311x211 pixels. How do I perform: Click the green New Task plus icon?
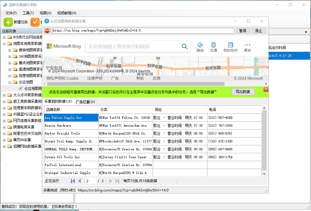(x=8, y=22)
